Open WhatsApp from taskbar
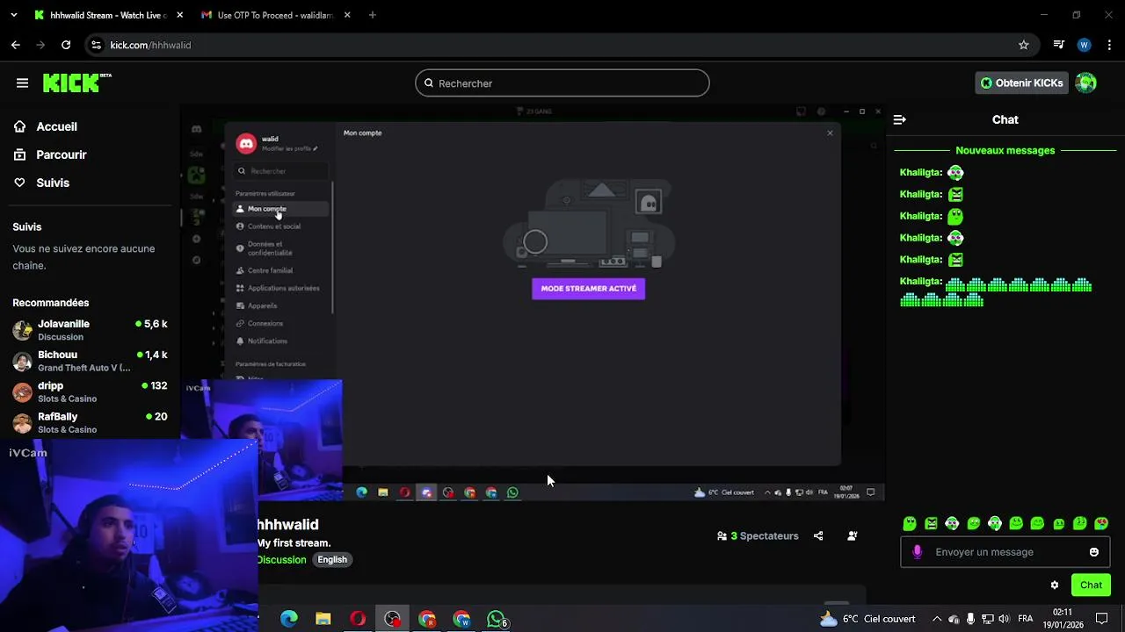1125x632 pixels. coord(497,619)
